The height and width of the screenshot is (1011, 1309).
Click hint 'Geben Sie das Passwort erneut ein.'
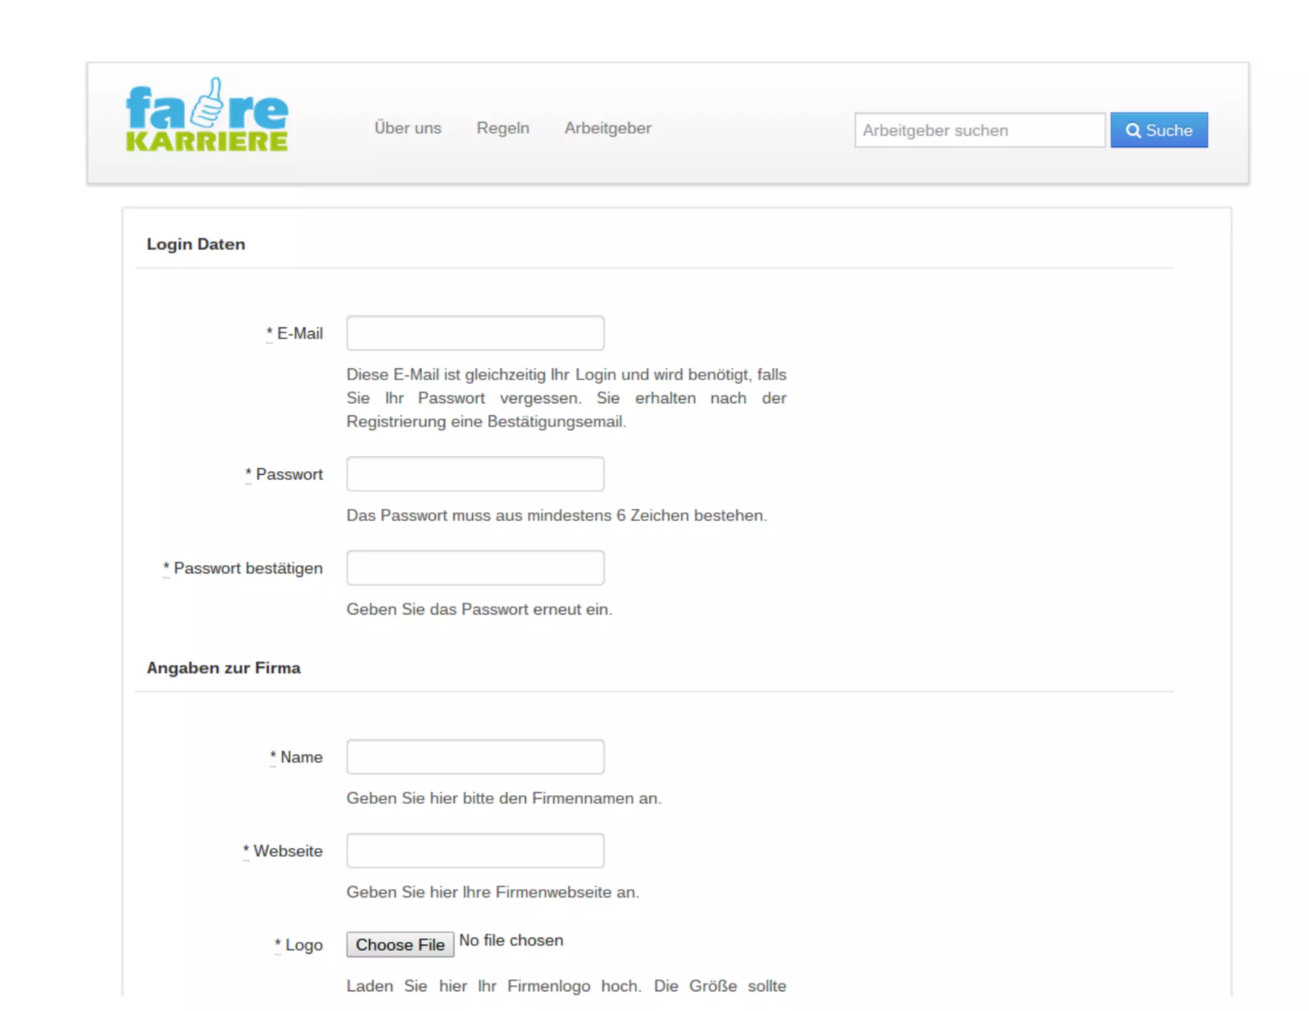[x=479, y=610]
